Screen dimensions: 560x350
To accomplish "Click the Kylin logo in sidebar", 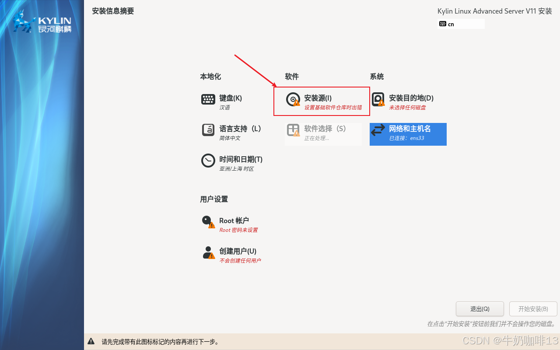I will (x=42, y=22).
